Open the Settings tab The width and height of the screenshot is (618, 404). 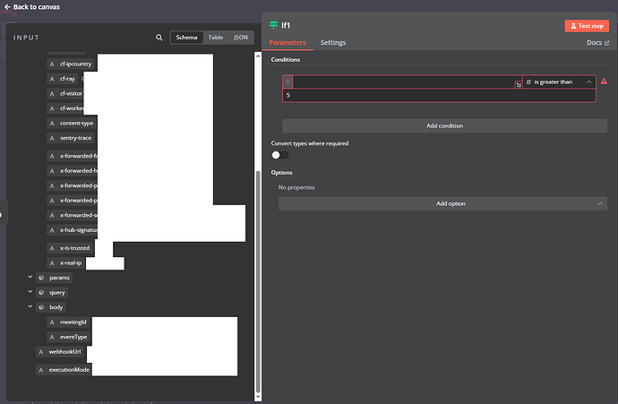(x=333, y=43)
